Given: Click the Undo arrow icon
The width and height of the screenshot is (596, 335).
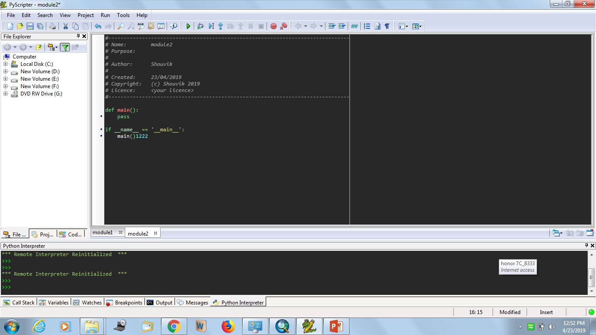Looking at the screenshot, I should tap(98, 26).
